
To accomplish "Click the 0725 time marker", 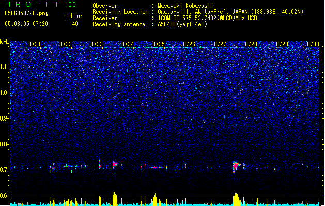I will [158, 44].
